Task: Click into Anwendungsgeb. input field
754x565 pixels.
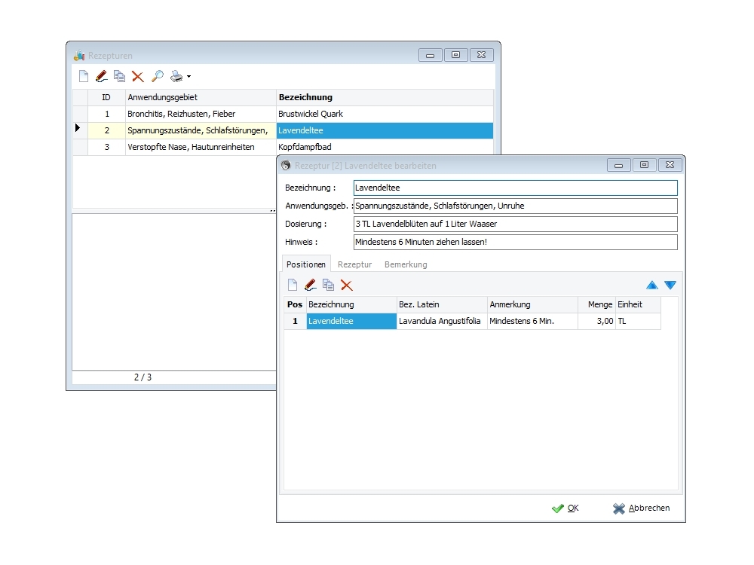Action: tap(516, 206)
